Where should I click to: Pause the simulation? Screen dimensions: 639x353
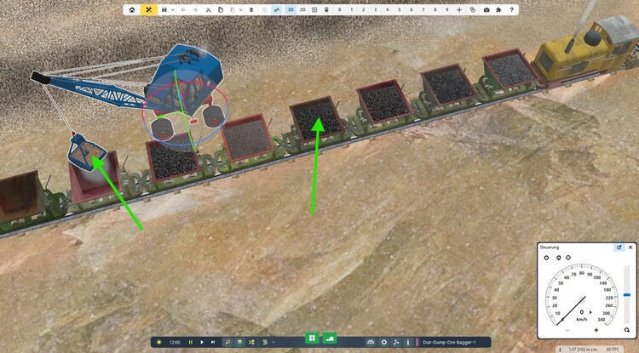coord(190,343)
